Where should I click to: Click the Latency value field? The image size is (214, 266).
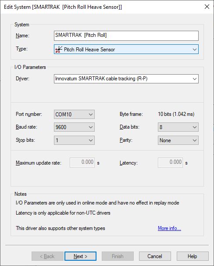click(170, 162)
